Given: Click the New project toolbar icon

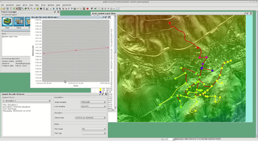Looking at the screenshot, I should point(1,8).
